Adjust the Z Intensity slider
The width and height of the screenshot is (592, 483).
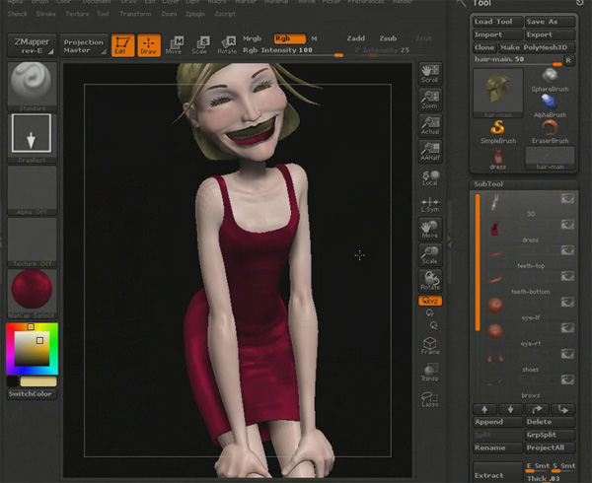[x=382, y=51]
